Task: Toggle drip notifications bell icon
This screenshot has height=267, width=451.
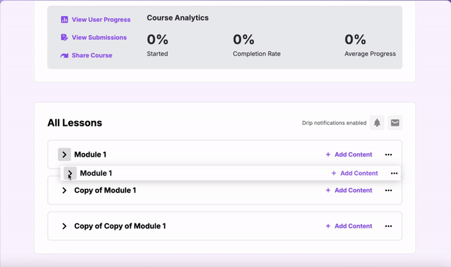Action: (377, 123)
